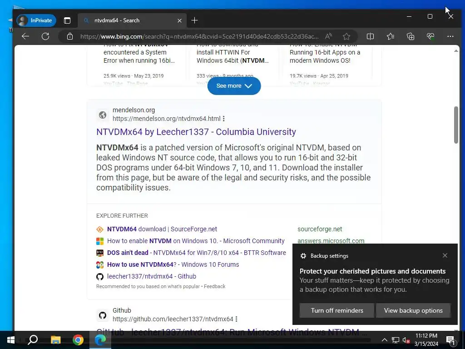Image resolution: width=465 pixels, height=349 pixels.
Task: Open NTVDM64 download SourceForge link
Action: [x=162, y=229]
